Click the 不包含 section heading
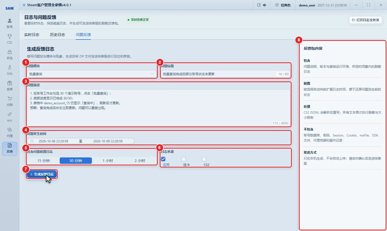This screenshot has width=387, height=231. (309, 129)
